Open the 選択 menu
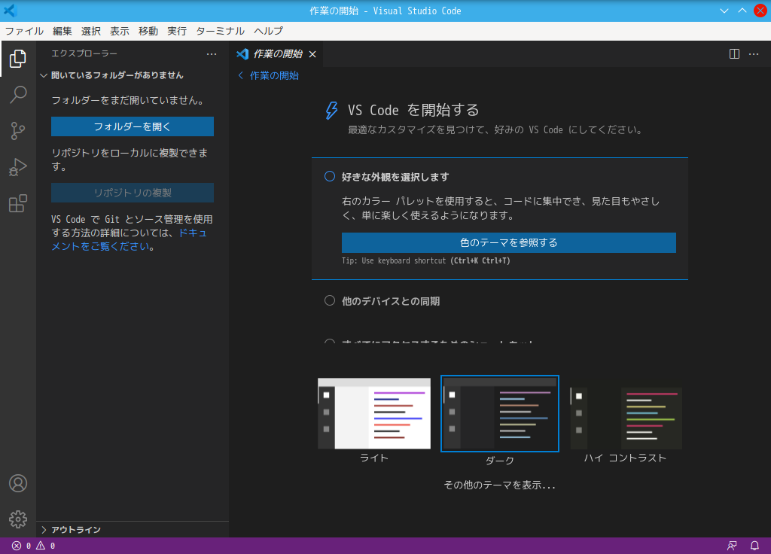The image size is (771, 554). pos(91,31)
